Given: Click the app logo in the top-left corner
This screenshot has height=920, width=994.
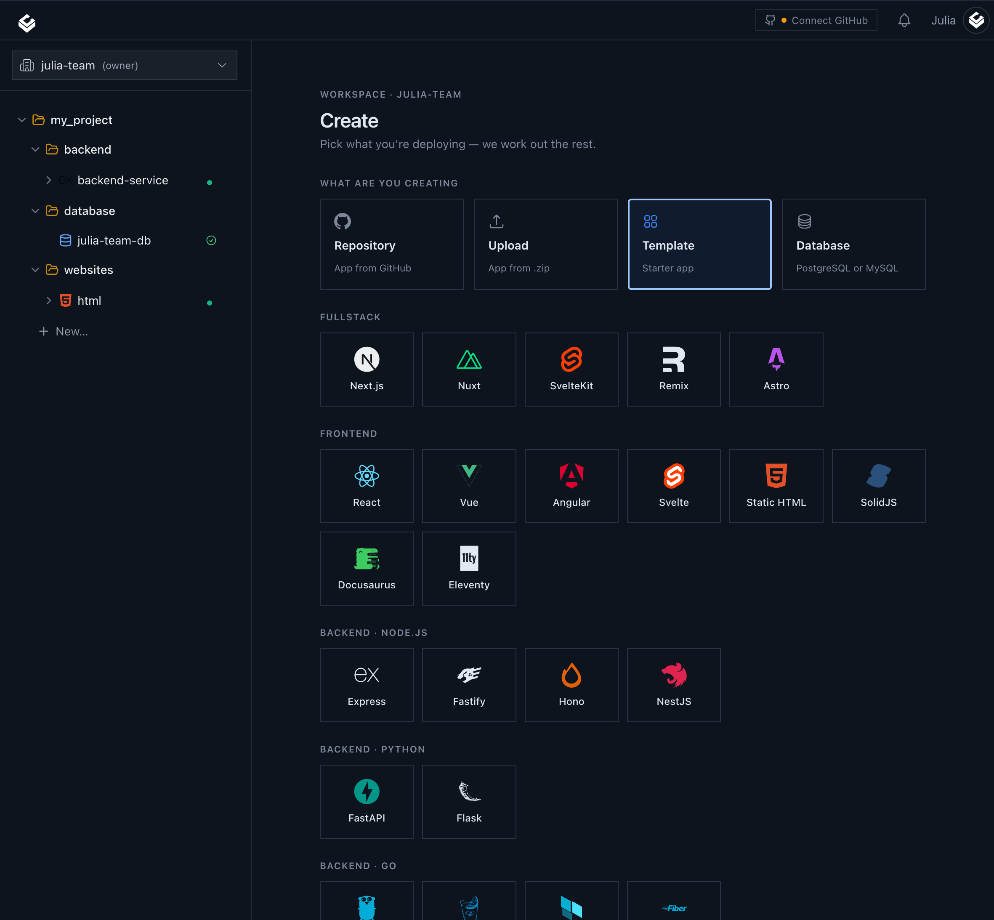Looking at the screenshot, I should [x=27, y=23].
